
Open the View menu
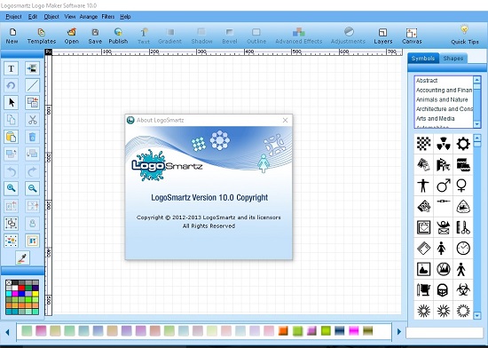[x=70, y=17]
